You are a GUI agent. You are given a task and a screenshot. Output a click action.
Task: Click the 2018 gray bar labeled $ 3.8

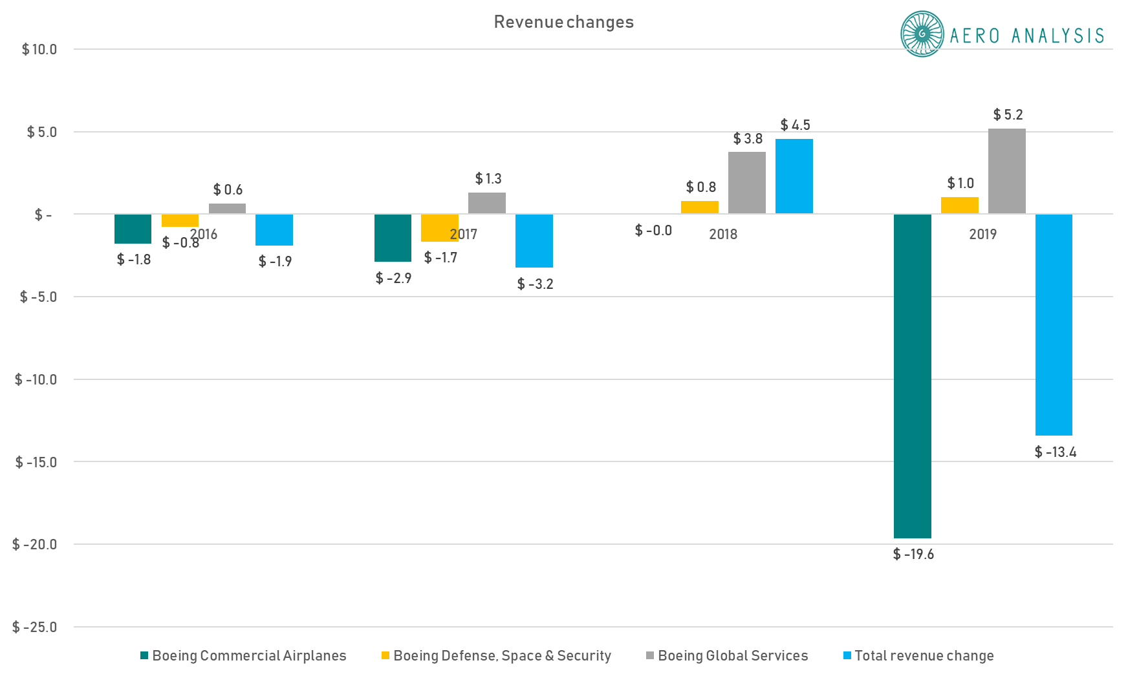pos(747,183)
